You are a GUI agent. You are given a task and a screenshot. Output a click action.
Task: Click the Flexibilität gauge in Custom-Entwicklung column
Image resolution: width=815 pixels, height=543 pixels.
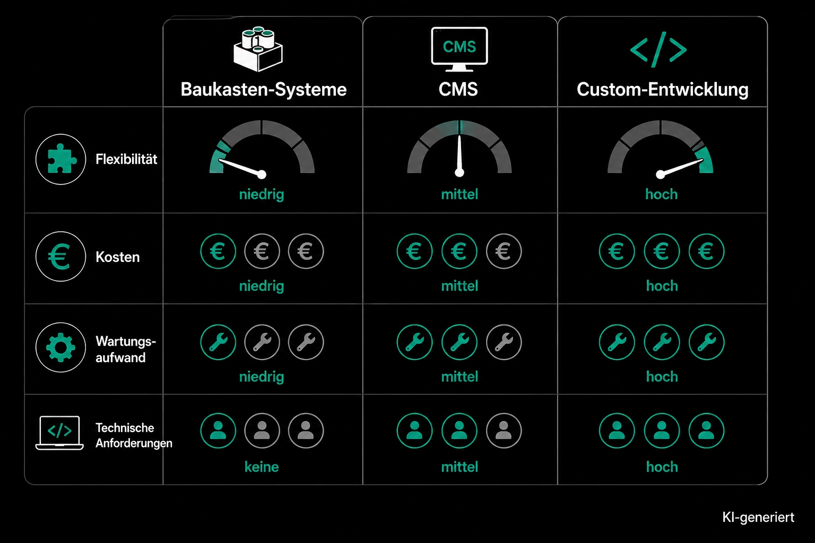click(661, 149)
